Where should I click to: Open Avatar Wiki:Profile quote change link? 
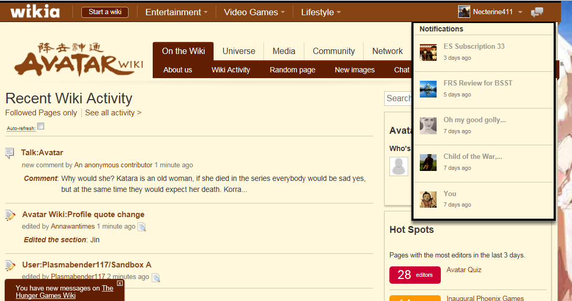coord(83,214)
